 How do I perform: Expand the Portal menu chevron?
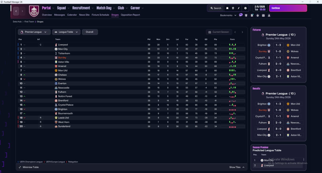[53, 8]
